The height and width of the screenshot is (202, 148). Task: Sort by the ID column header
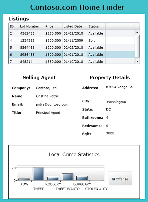[x=14, y=26]
